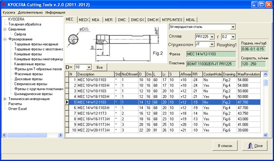Click the table scrollbar up arrow
Viewport: 274px width, 161px height.
click(x=266, y=74)
